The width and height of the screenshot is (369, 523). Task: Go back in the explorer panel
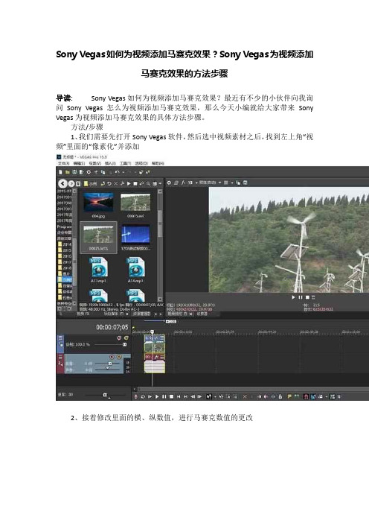click(62, 183)
